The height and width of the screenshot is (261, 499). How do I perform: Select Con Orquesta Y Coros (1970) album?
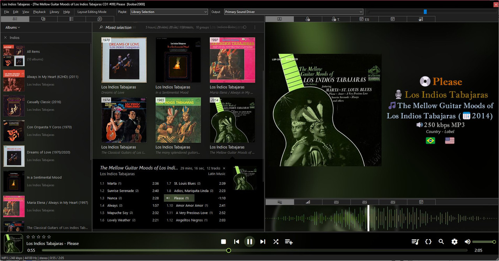[x=46, y=131]
